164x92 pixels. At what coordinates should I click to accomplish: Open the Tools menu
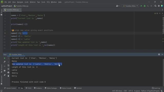(x=43, y=2)
